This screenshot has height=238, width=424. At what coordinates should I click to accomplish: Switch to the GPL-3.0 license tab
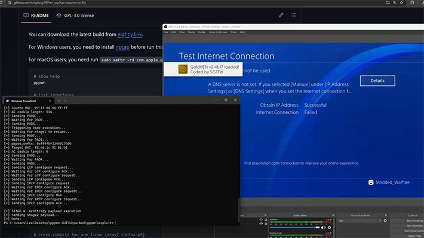75,16
